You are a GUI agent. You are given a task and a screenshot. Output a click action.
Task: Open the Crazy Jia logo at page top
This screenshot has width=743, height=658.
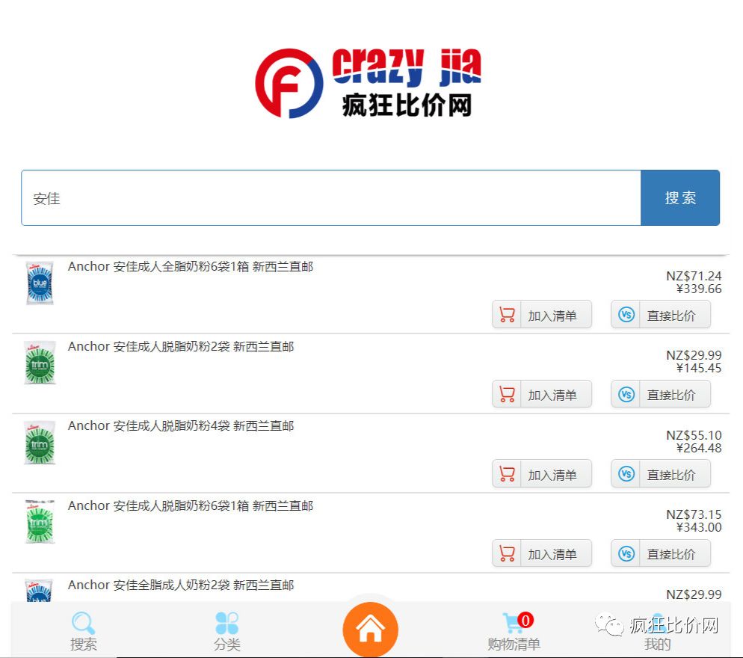coord(371,82)
